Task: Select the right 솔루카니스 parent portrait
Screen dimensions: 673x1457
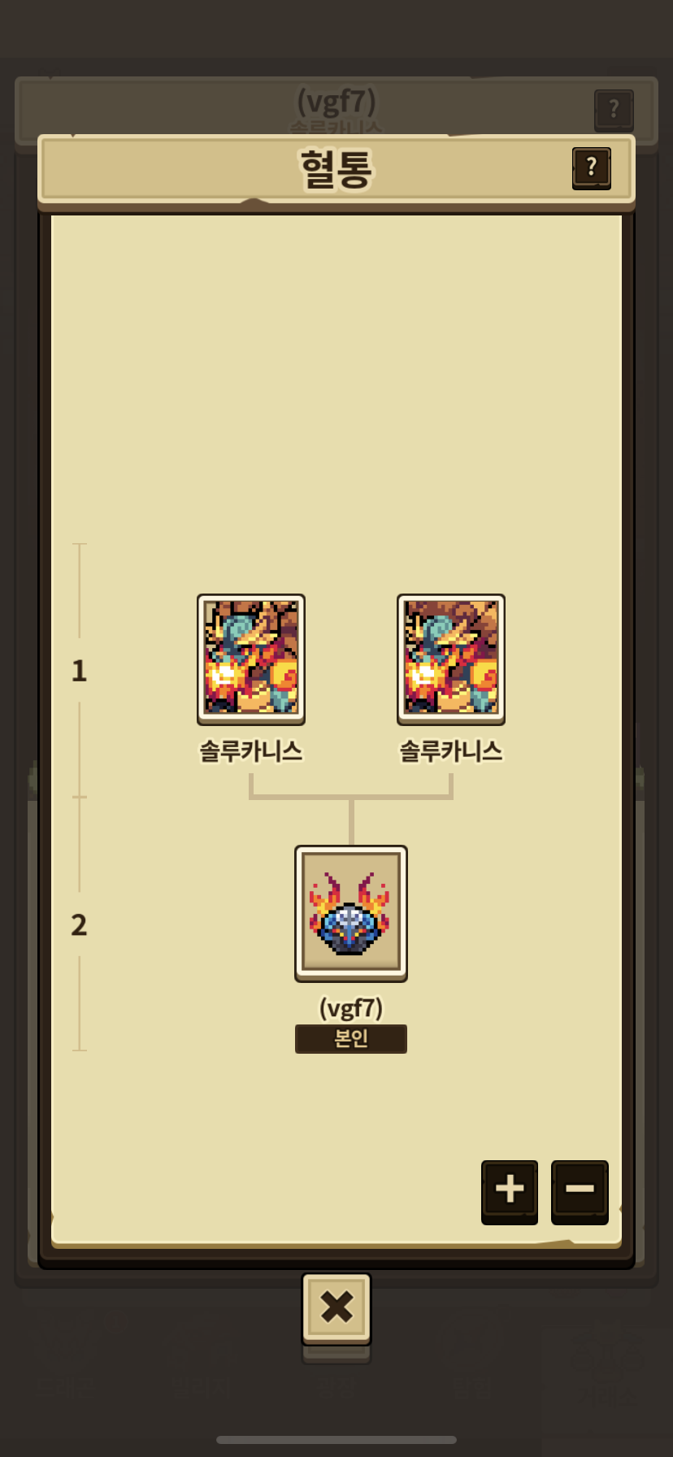Action: click(451, 659)
